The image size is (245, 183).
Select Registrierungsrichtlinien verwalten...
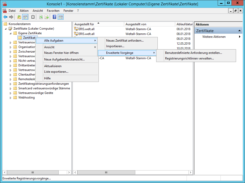(196, 58)
